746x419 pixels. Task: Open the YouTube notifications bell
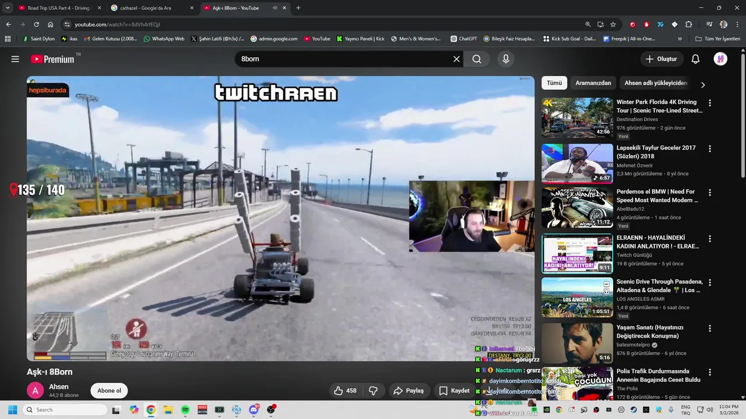pos(695,59)
